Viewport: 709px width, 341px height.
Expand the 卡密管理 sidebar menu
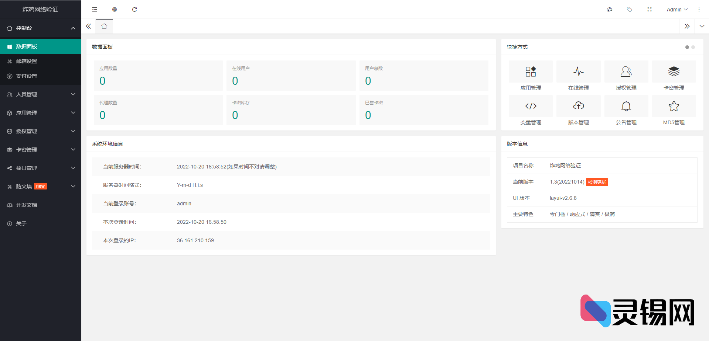click(40, 150)
